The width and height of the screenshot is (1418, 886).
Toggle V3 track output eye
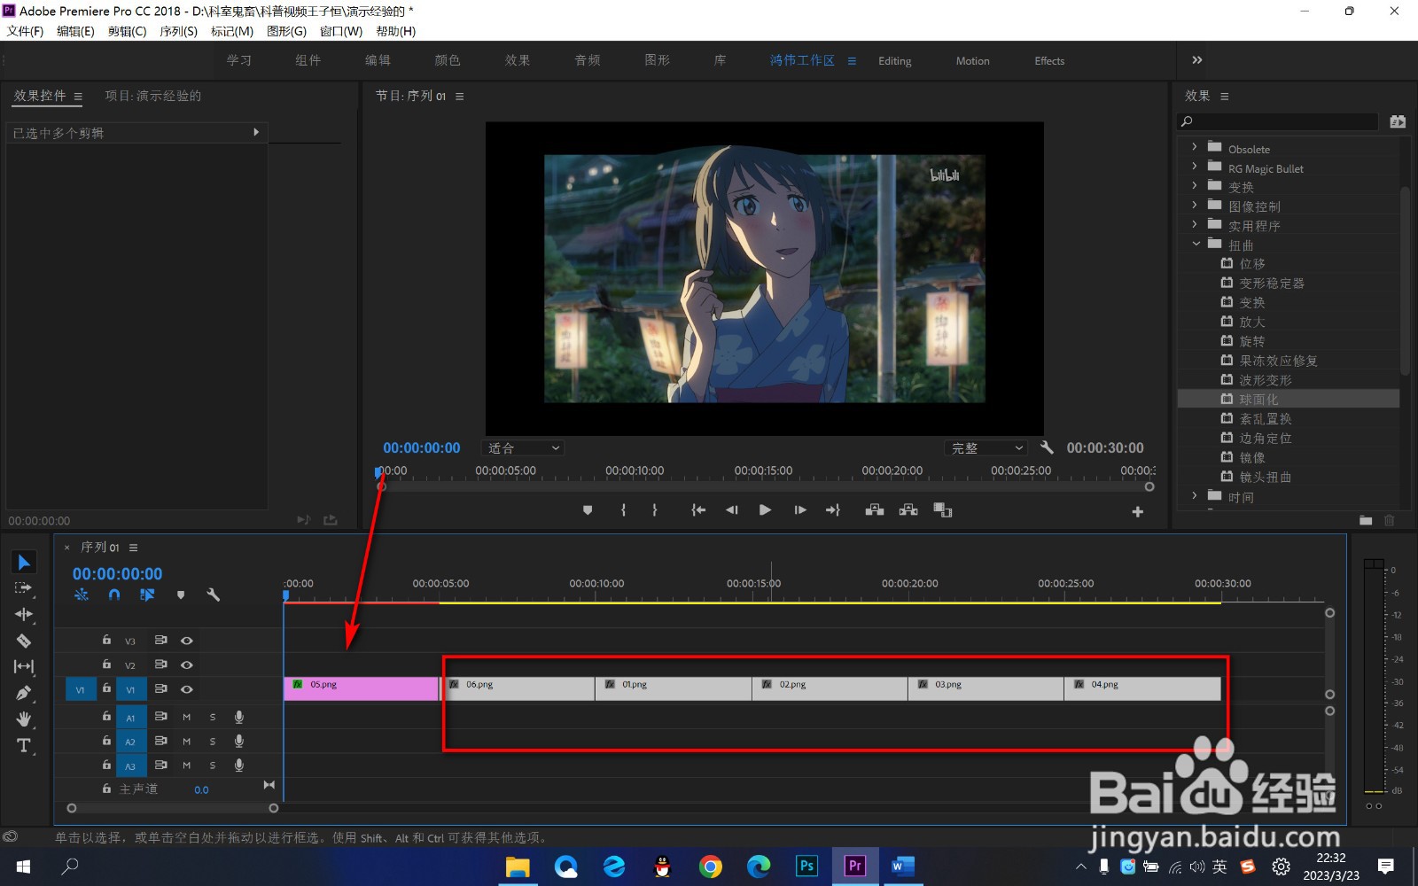pyautogui.click(x=187, y=640)
